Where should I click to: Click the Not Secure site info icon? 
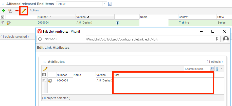point(40,39)
